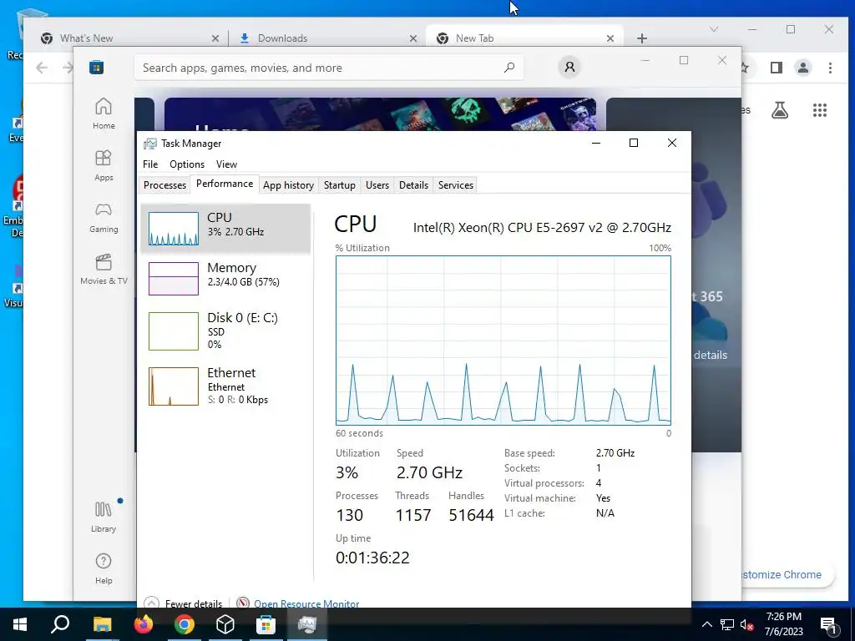Open the Microsoft Store account profile icon
Viewport: 855px width, 641px height.
coord(569,67)
